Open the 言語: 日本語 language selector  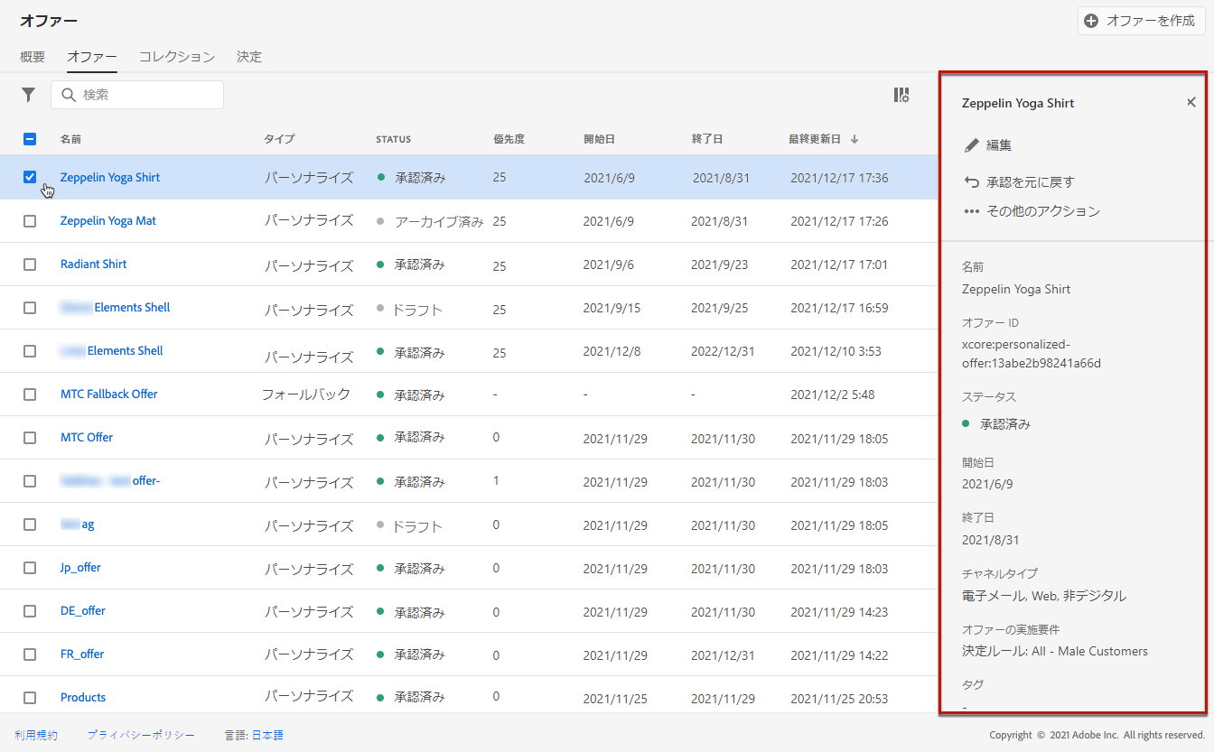point(254,736)
